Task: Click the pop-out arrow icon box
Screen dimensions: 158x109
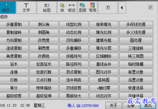Action: 108,8
